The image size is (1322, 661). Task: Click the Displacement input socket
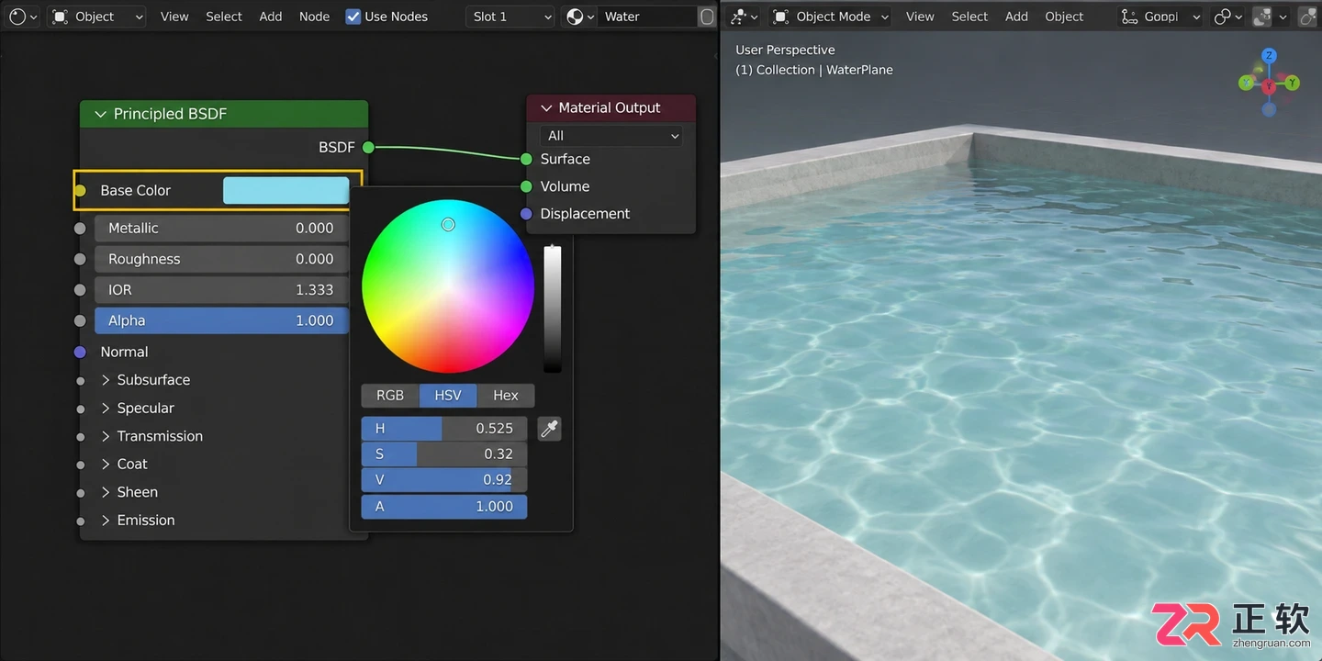(526, 214)
